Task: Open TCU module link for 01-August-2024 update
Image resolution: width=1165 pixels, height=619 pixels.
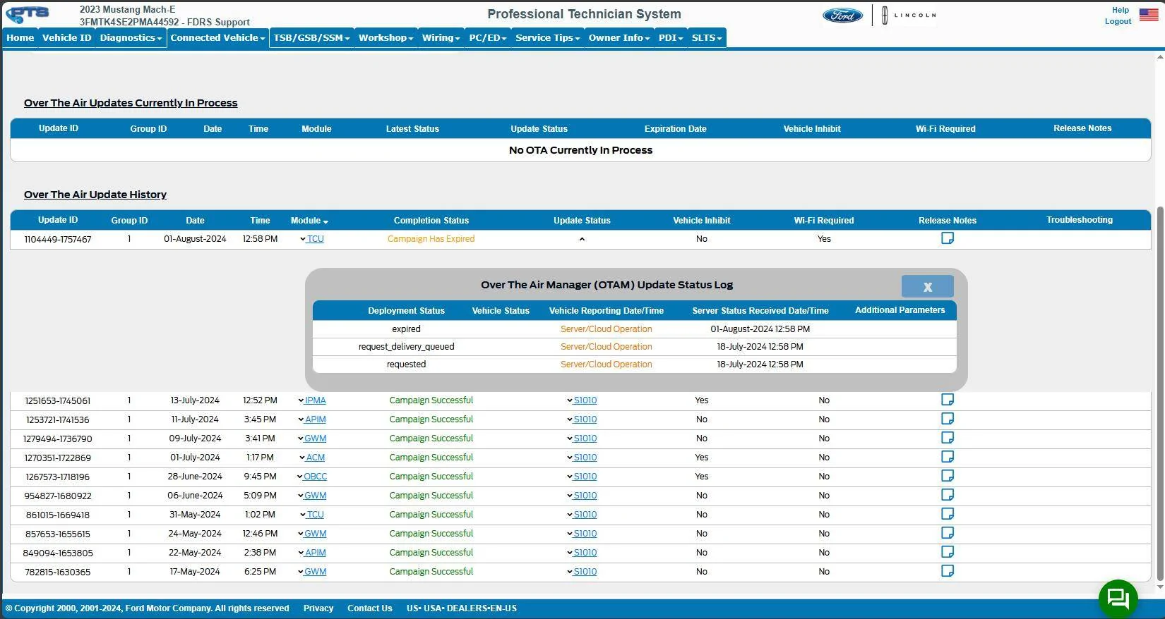Action: click(316, 239)
